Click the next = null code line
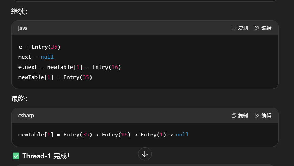The width and height of the screenshot is (294, 166). tap(36, 57)
